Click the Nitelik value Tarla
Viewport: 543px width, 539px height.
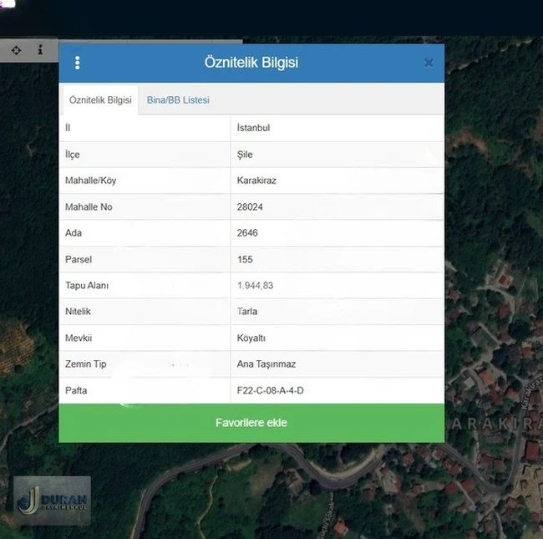pyautogui.click(x=247, y=312)
